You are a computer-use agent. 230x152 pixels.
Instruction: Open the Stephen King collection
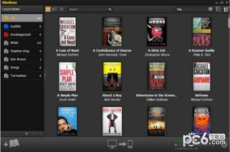[22, 51]
